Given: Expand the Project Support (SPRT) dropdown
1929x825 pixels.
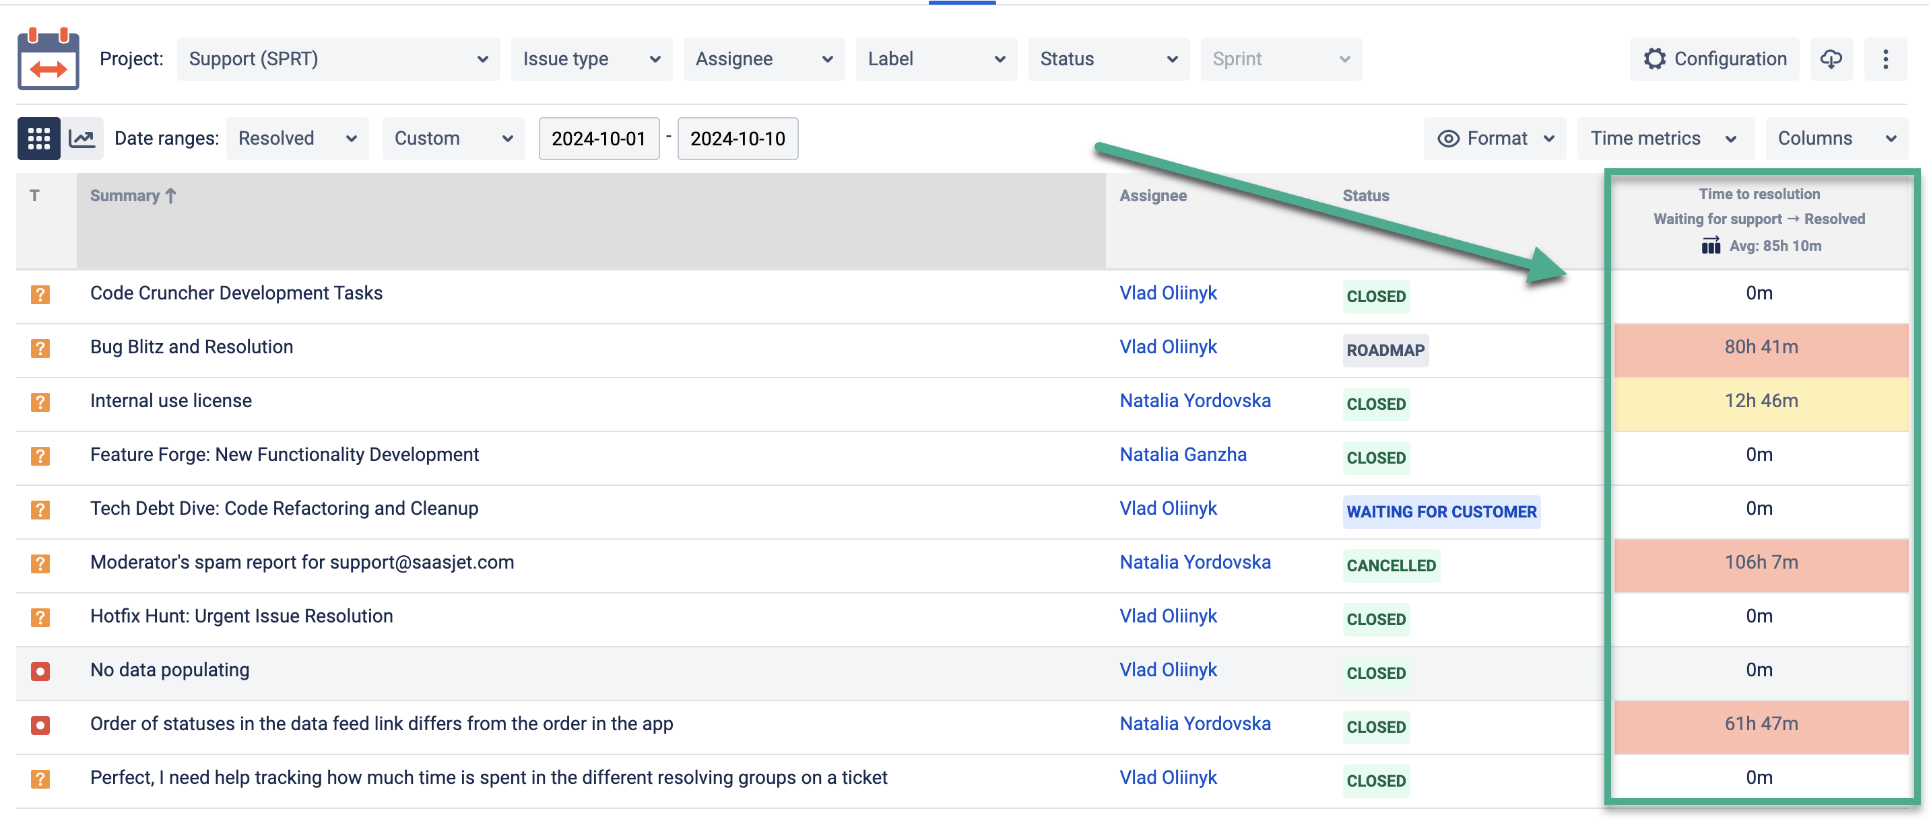Looking at the screenshot, I should [x=337, y=59].
